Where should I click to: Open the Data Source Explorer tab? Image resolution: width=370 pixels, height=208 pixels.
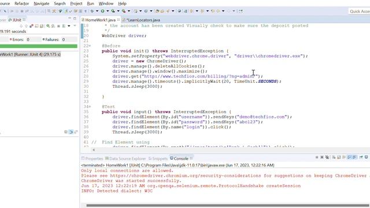[x=125, y=158]
